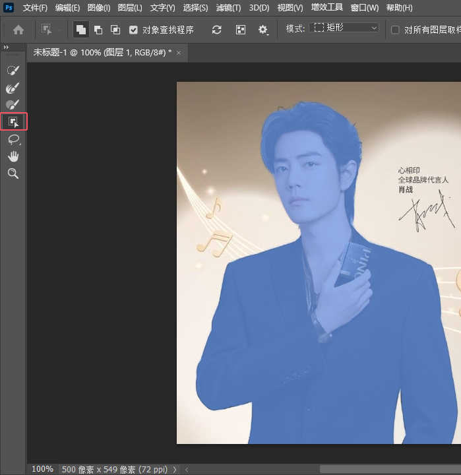Screen dimensions: 461x475
Task: Select the Lasso tool
Action: tap(14, 139)
